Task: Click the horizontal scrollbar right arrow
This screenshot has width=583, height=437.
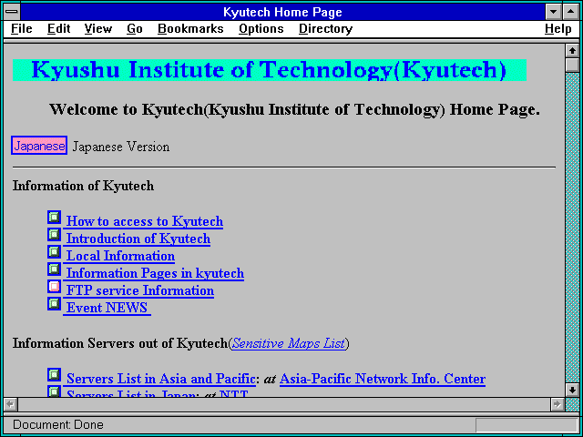Action: coord(557,404)
